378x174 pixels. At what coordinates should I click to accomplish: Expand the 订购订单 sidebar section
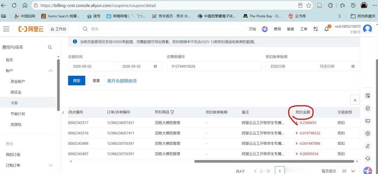tap(51, 165)
